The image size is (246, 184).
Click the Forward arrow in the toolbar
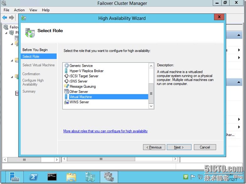(11, 18)
